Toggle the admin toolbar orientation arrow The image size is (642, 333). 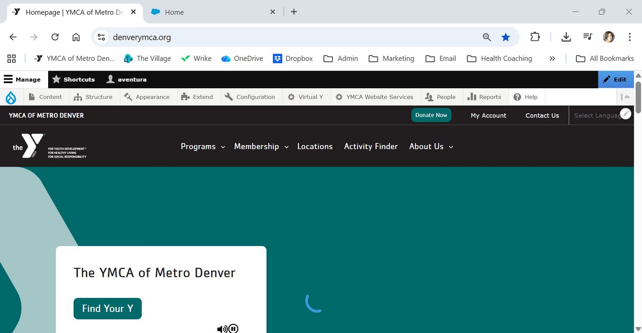625,97
